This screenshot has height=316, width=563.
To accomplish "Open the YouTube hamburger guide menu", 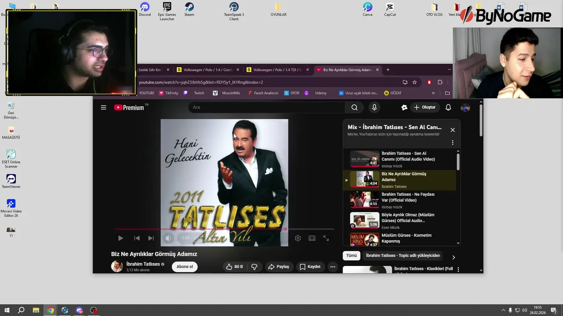I will (x=103, y=107).
